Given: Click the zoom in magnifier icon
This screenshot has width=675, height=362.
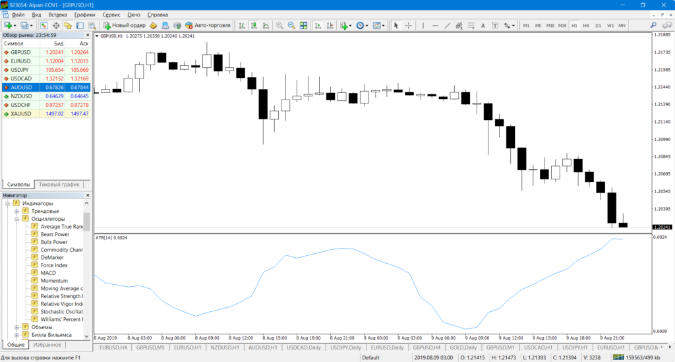Looking at the screenshot, I should [x=279, y=26].
